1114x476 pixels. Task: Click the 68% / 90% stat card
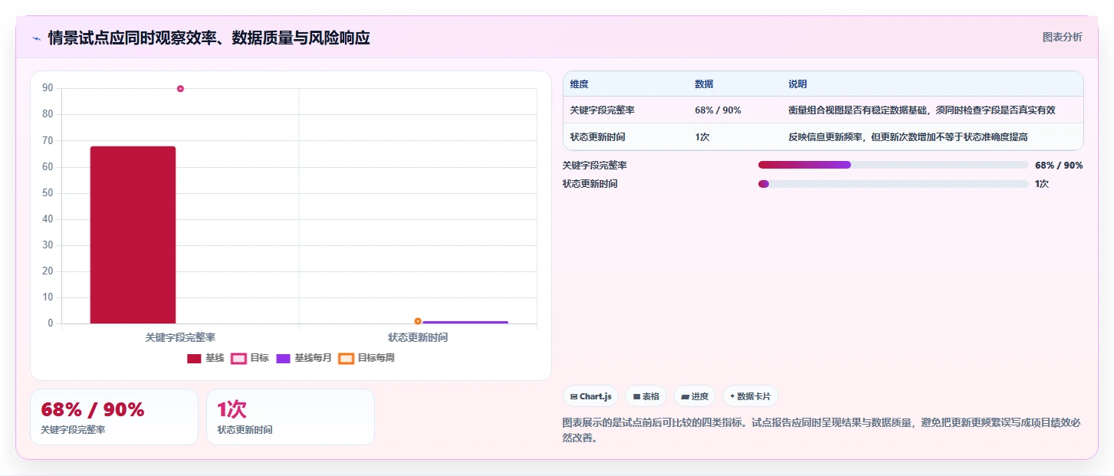[114, 417]
